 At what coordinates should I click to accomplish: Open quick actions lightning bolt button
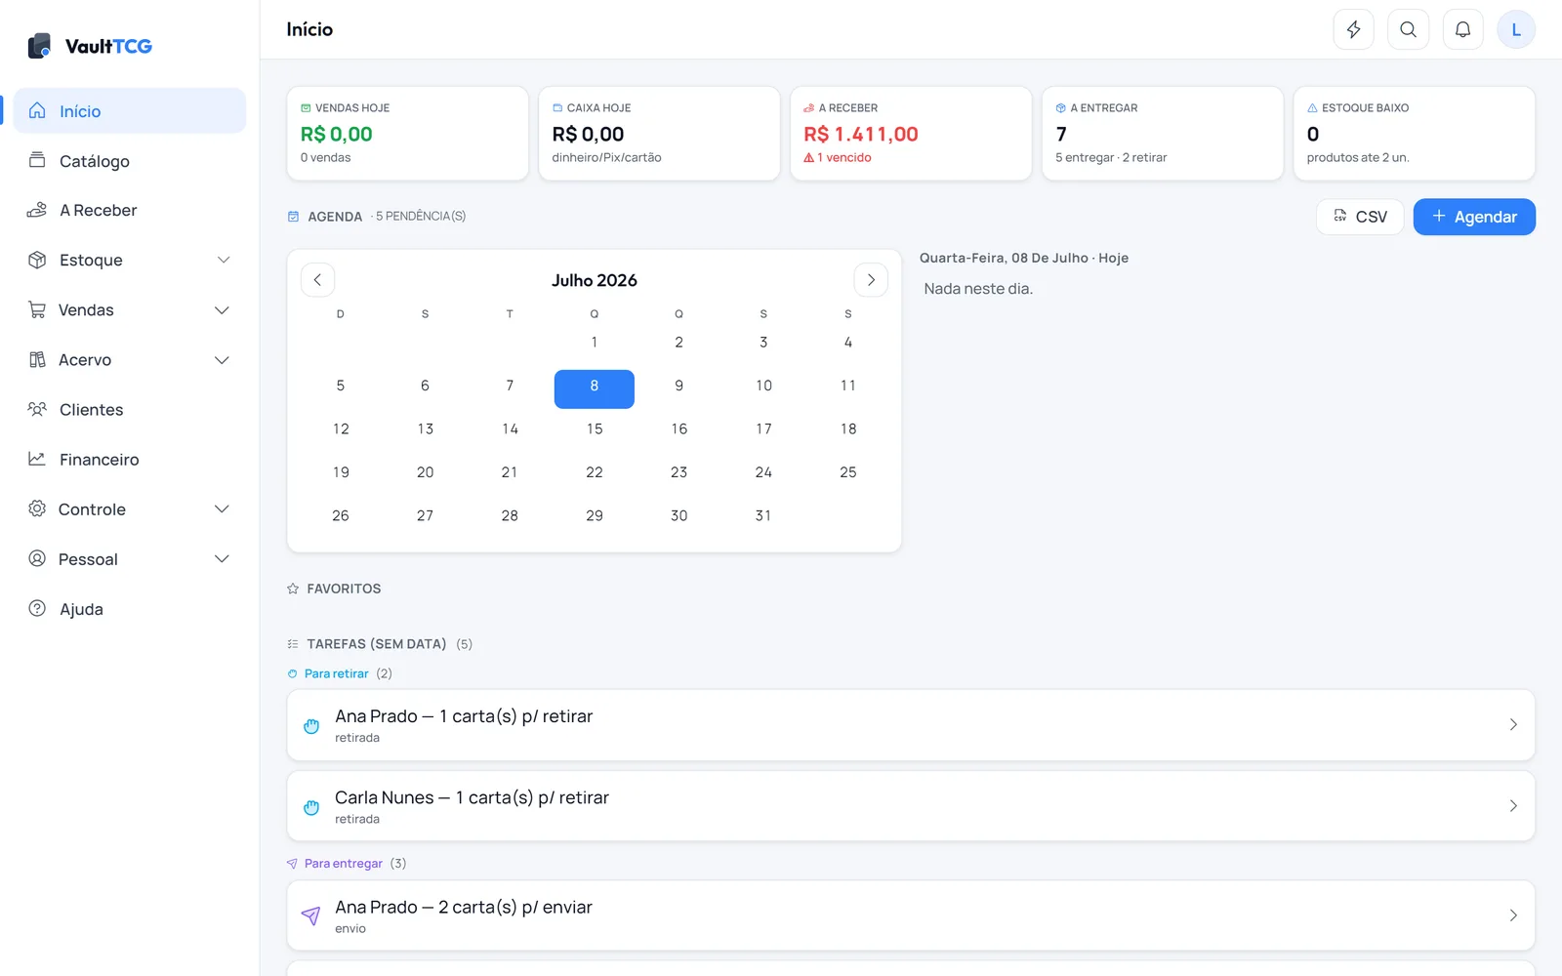tap(1353, 29)
